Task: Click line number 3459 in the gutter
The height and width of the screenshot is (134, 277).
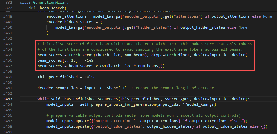Action: pyautogui.click(x=8, y=77)
